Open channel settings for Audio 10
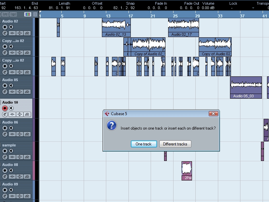 (5, 114)
